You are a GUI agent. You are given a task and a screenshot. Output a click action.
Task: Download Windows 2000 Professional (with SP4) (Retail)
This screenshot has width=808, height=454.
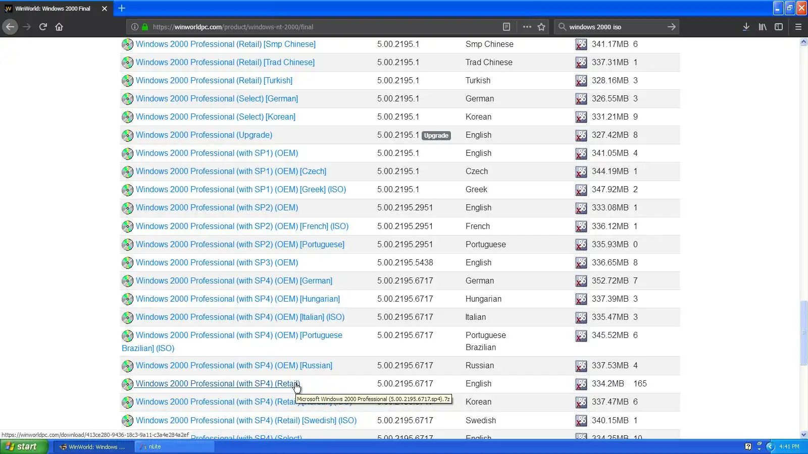click(218, 383)
